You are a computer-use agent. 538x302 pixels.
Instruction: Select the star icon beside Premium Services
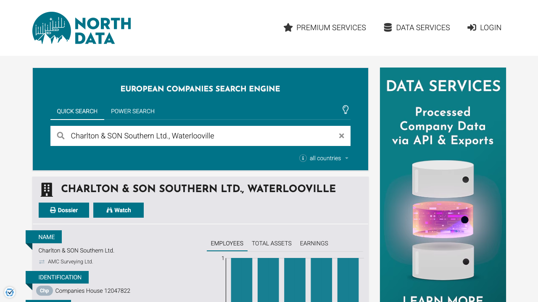pyautogui.click(x=288, y=27)
